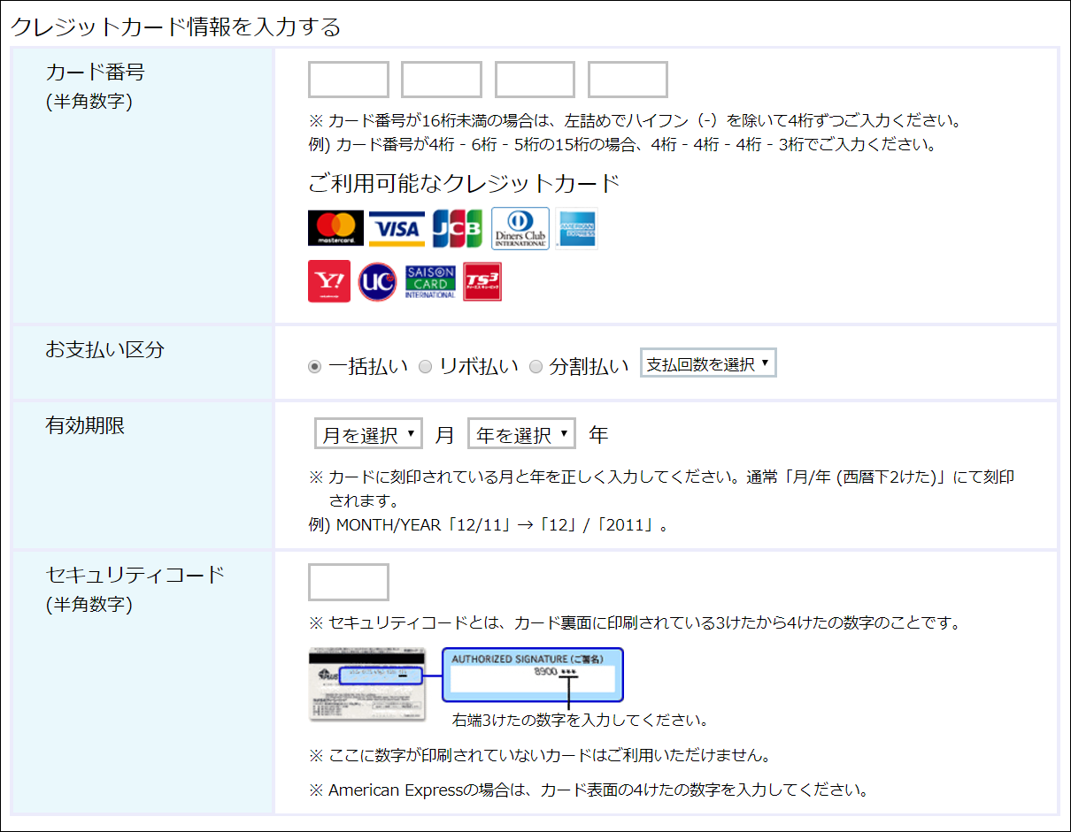Expand the 月を選択 expiry month dropdown
Image resolution: width=1071 pixels, height=832 pixels.
tap(368, 434)
